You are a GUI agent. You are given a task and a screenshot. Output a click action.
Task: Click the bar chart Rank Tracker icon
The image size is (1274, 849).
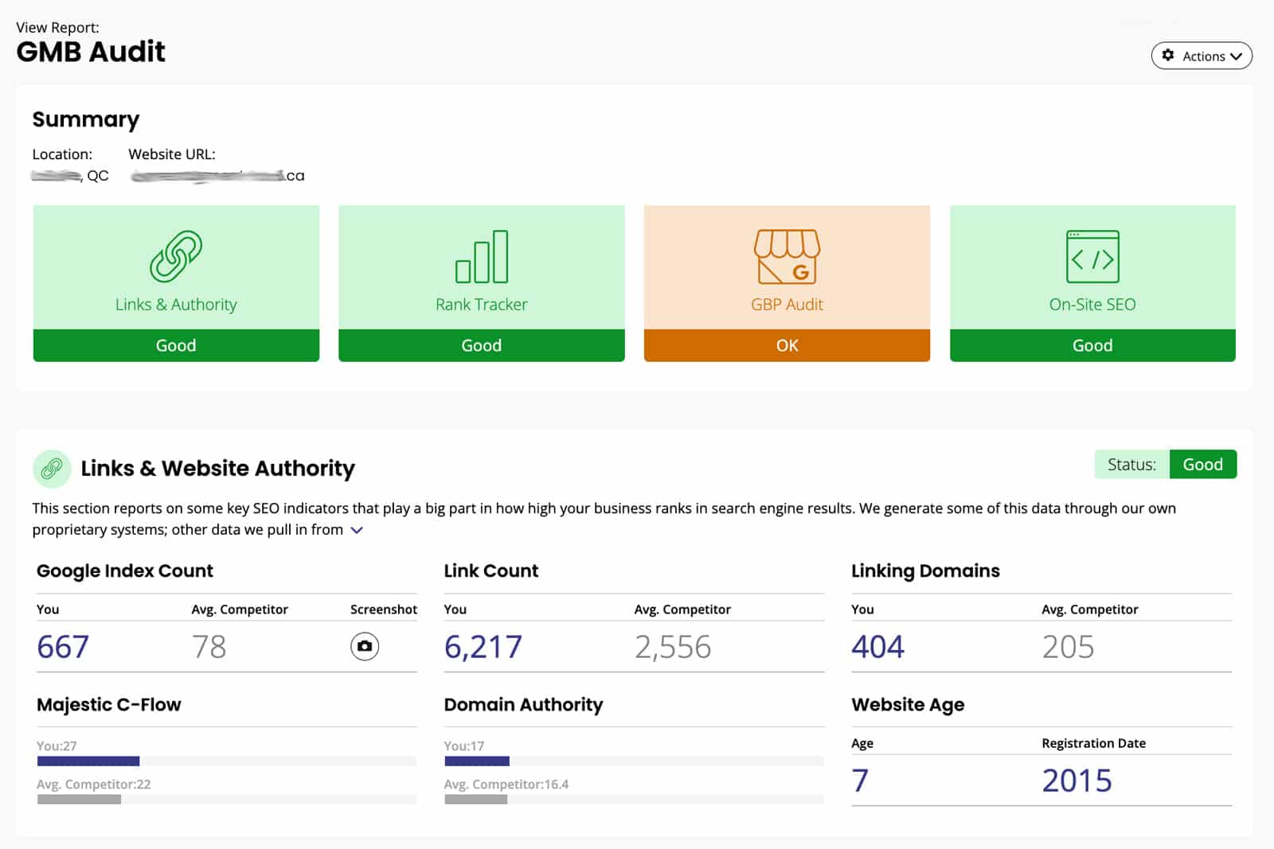tap(482, 256)
